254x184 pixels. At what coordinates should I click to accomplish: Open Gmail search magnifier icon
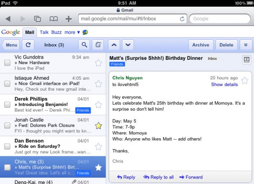tap(84, 45)
